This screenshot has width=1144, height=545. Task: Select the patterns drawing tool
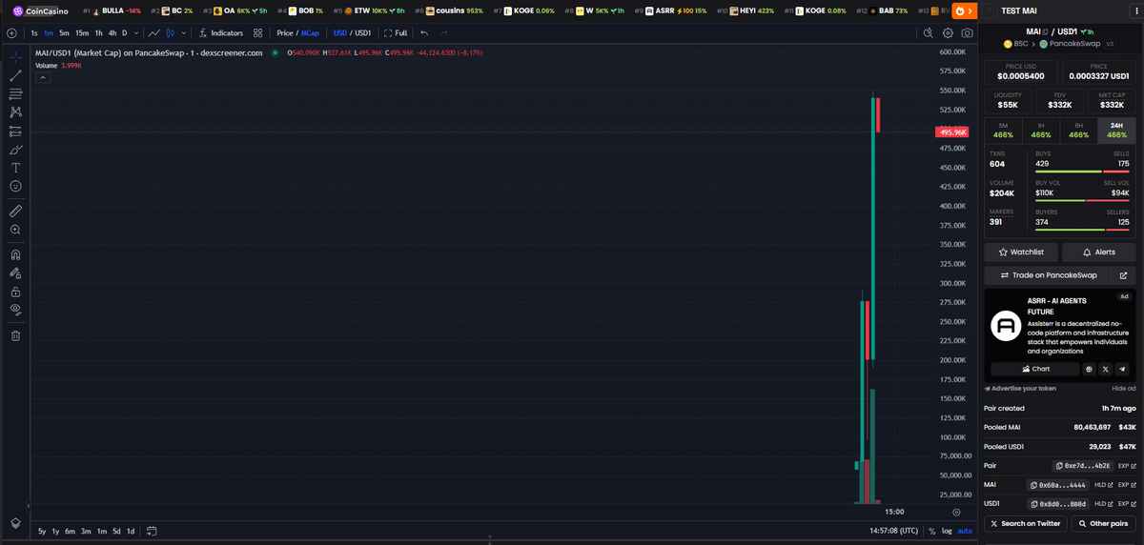[x=15, y=112]
